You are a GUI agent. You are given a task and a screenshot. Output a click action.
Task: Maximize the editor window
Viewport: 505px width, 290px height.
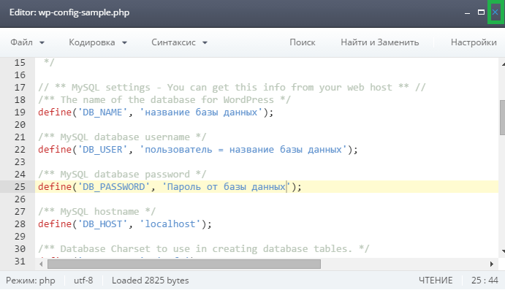coord(481,12)
